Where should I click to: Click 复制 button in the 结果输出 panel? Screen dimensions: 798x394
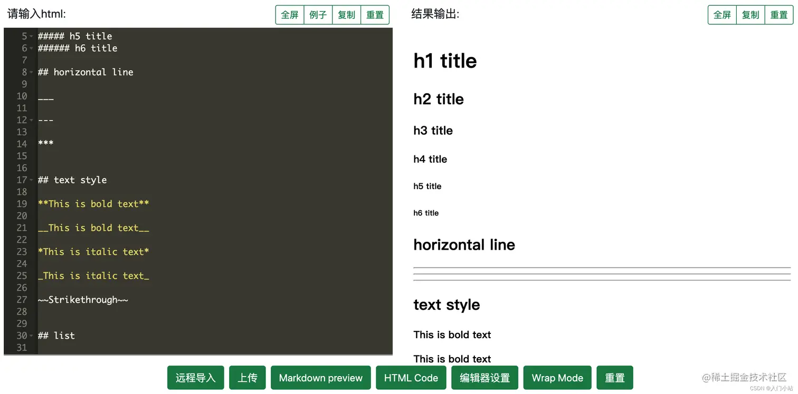click(750, 15)
